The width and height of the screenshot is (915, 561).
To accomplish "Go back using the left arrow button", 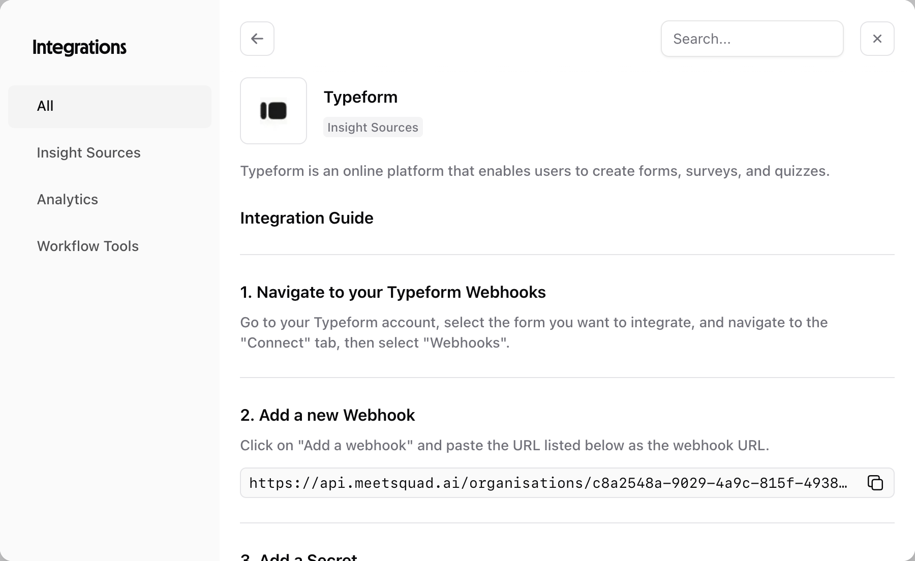I will [257, 39].
